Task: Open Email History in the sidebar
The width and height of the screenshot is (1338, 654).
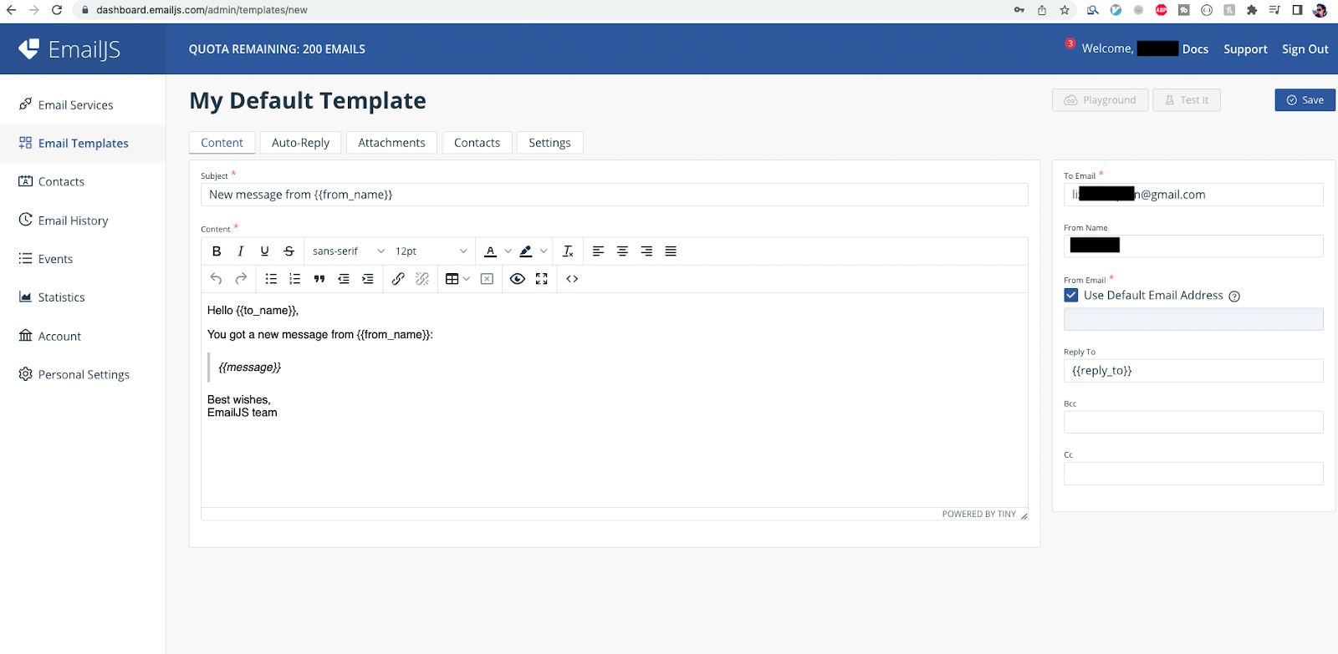Action: click(x=73, y=221)
